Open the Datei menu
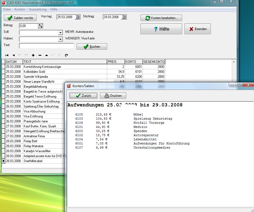The image size is (254, 212). click(7, 9)
